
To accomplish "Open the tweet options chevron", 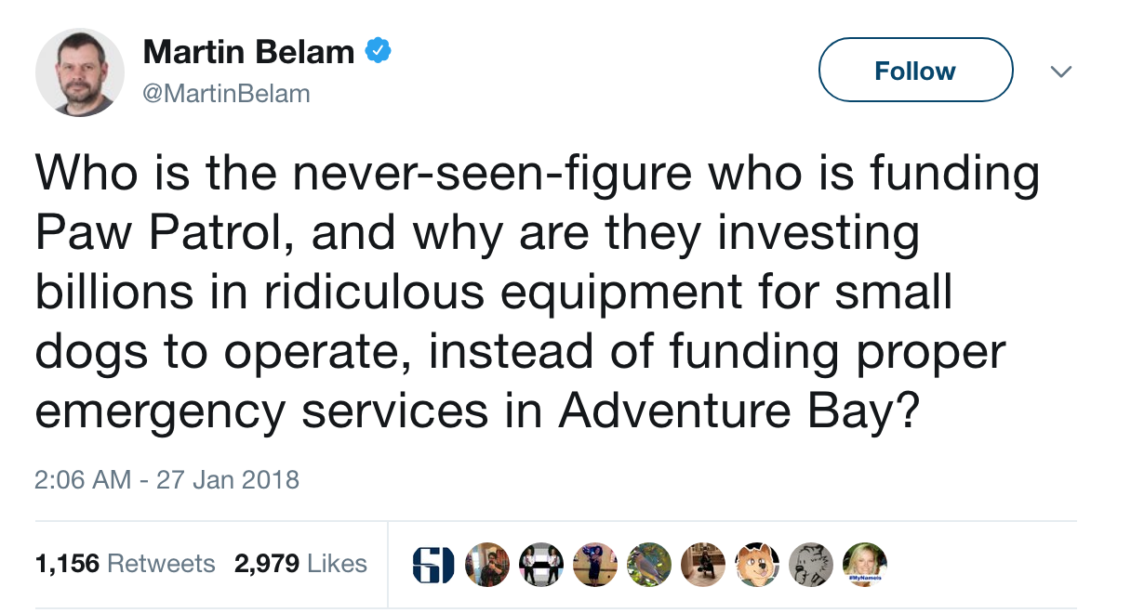I will (x=1061, y=71).
